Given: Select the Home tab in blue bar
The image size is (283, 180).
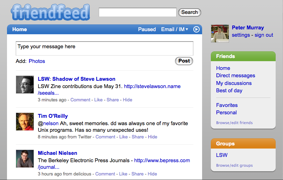Looking at the screenshot, I should 20,29.
